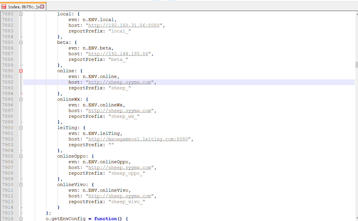The image size is (358, 221).
Task: Open the sheep.syymw.com link on line 7897
Action: 120,111
